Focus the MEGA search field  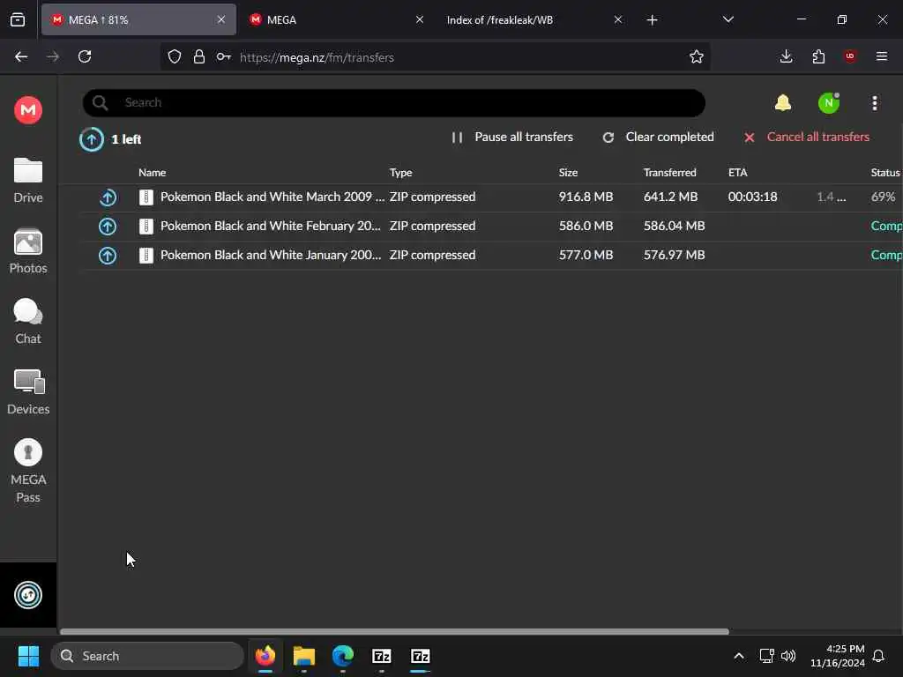coord(394,102)
